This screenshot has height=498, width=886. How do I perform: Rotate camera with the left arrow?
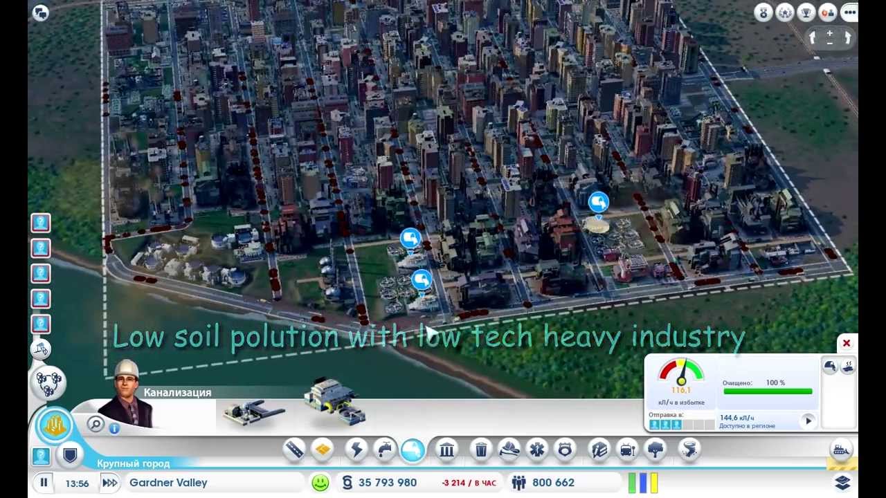[813, 38]
